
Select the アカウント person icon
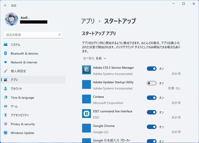coord(5,88)
